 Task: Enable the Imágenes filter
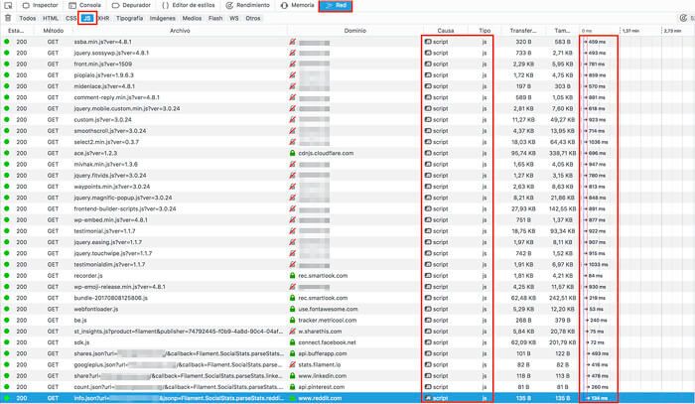pyautogui.click(x=163, y=18)
